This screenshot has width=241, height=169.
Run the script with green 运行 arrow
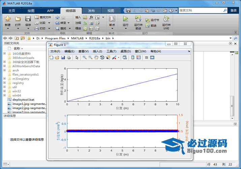(126, 19)
